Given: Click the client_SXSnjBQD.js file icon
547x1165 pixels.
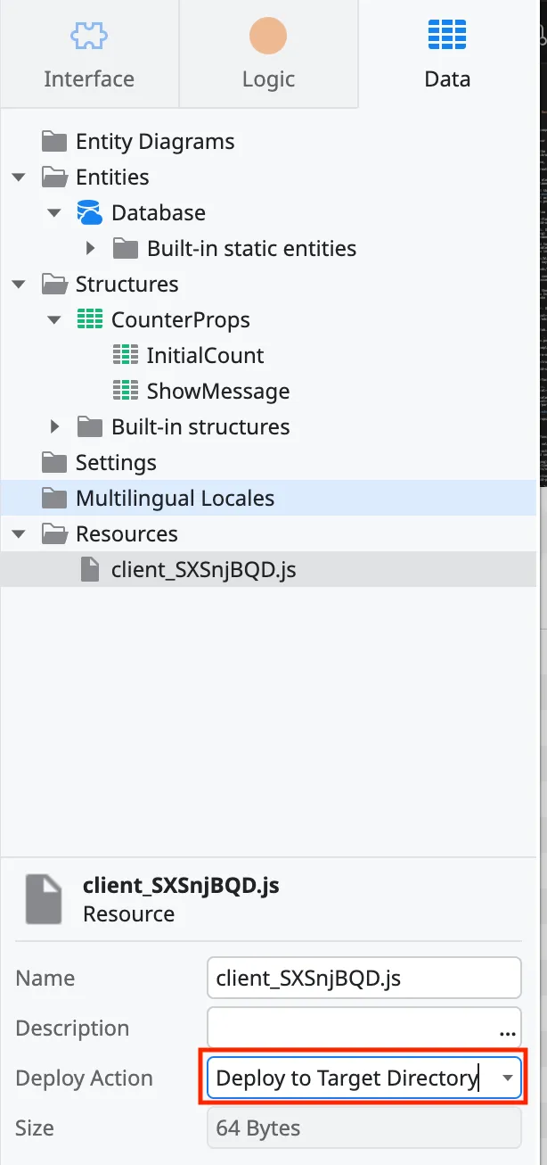Looking at the screenshot, I should point(89,569).
